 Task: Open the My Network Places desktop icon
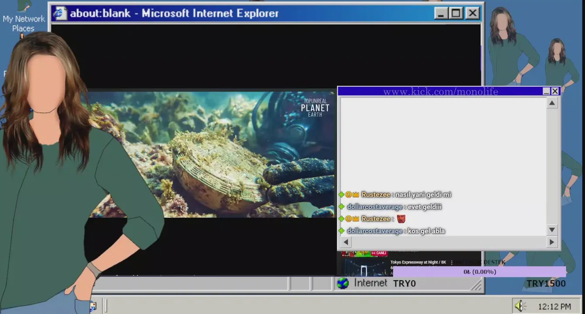[x=24, y=17]
